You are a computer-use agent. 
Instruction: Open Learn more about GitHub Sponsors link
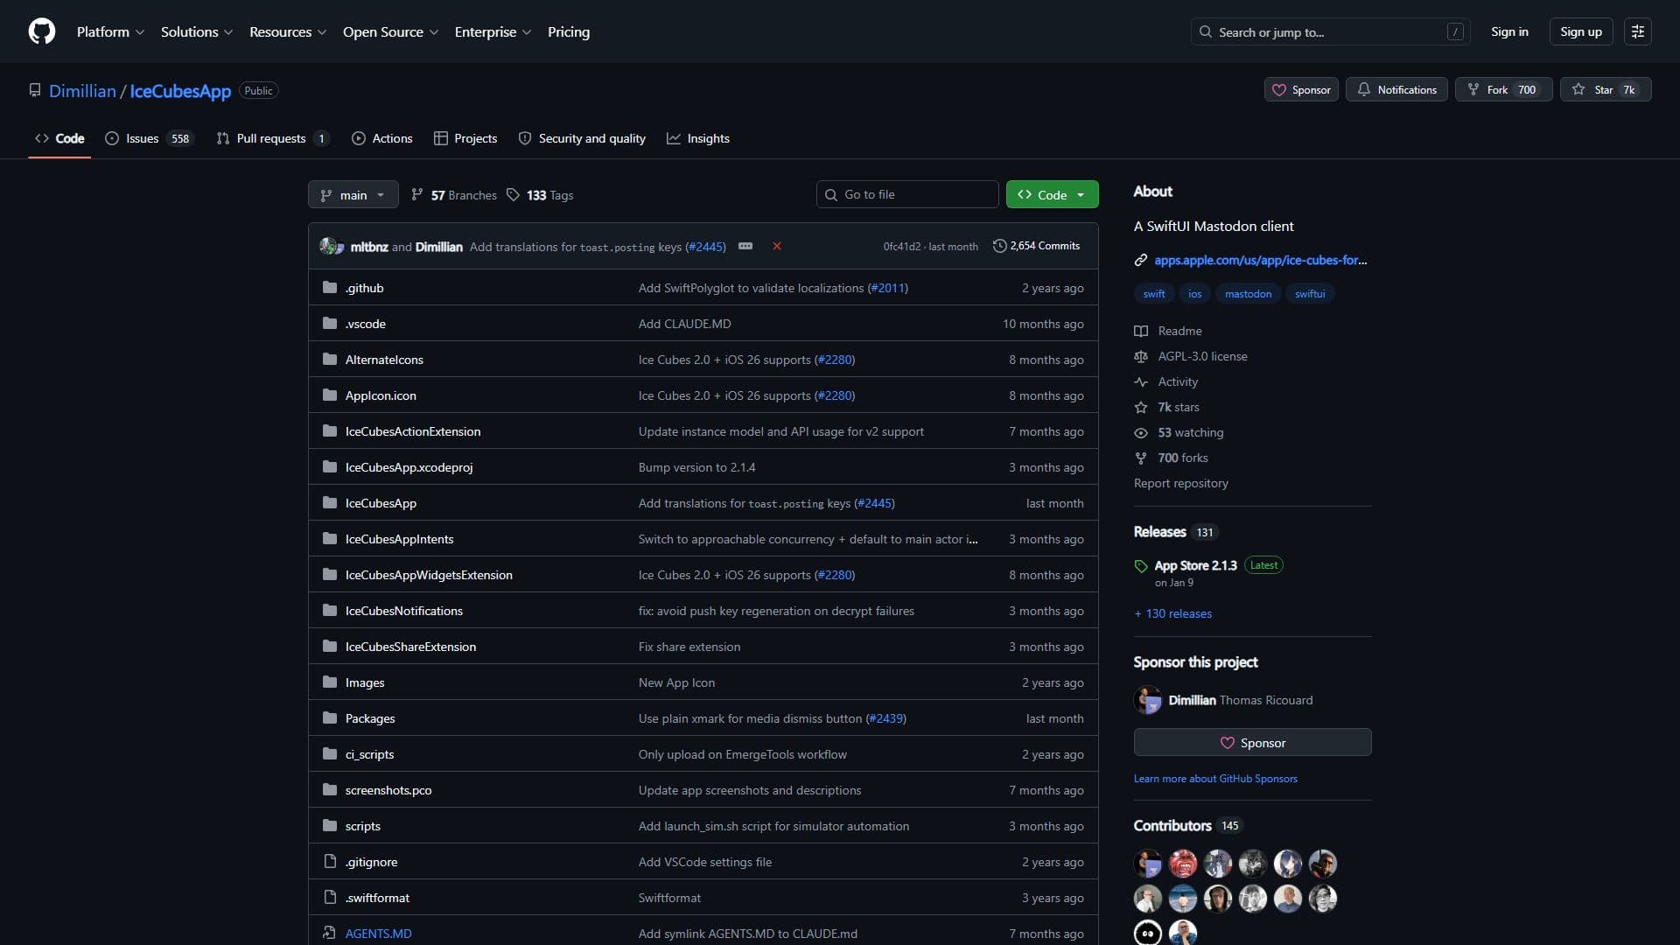click(x=1215, y=779)
